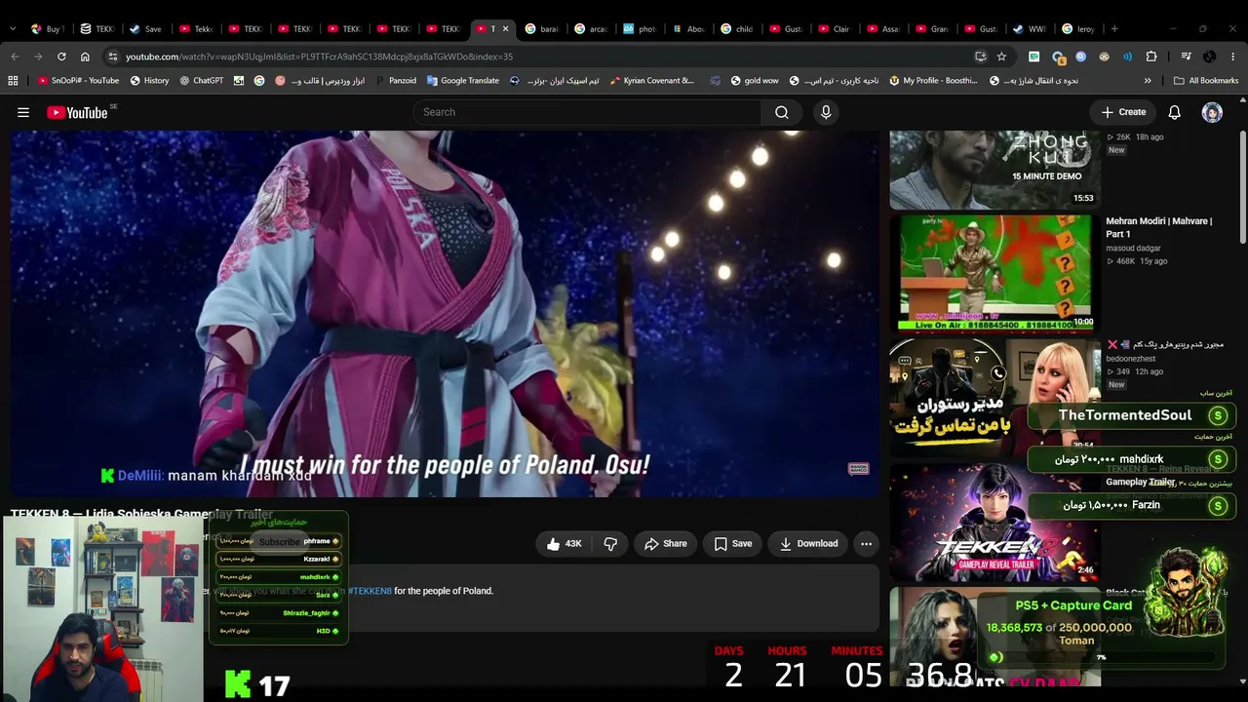Open the Chrome profile avatar
Image resolution: width=1248 pixels, height=702 pixels.
(1210, 57)
